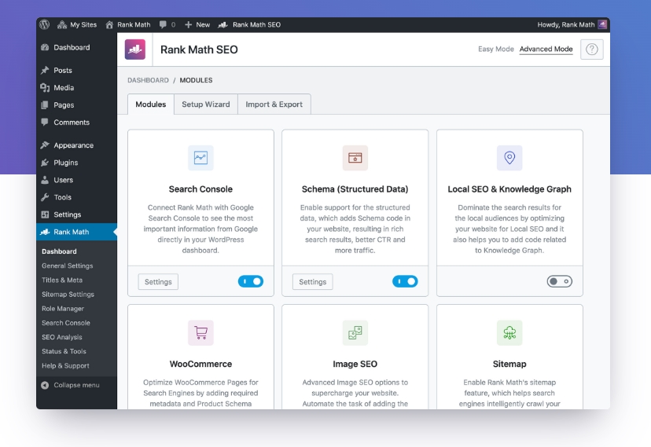Click the user avatar in admin bar
Image resolution: width=651 pixels, height=447 pixels.
[602, 25]
